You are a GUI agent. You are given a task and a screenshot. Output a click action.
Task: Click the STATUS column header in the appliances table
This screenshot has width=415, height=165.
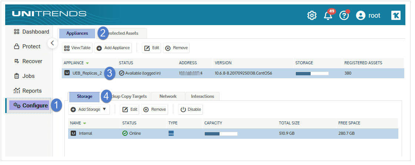[126, 63]
